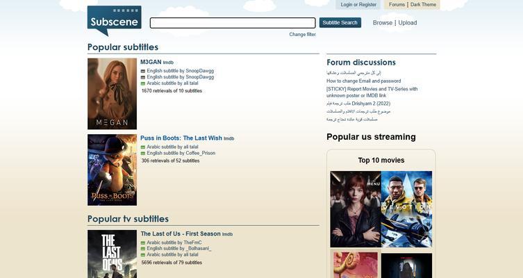Viewport: 523px width, 278px height.
Task: Open the Drishyam 2 (2022) forum thread
Action: 358,104
